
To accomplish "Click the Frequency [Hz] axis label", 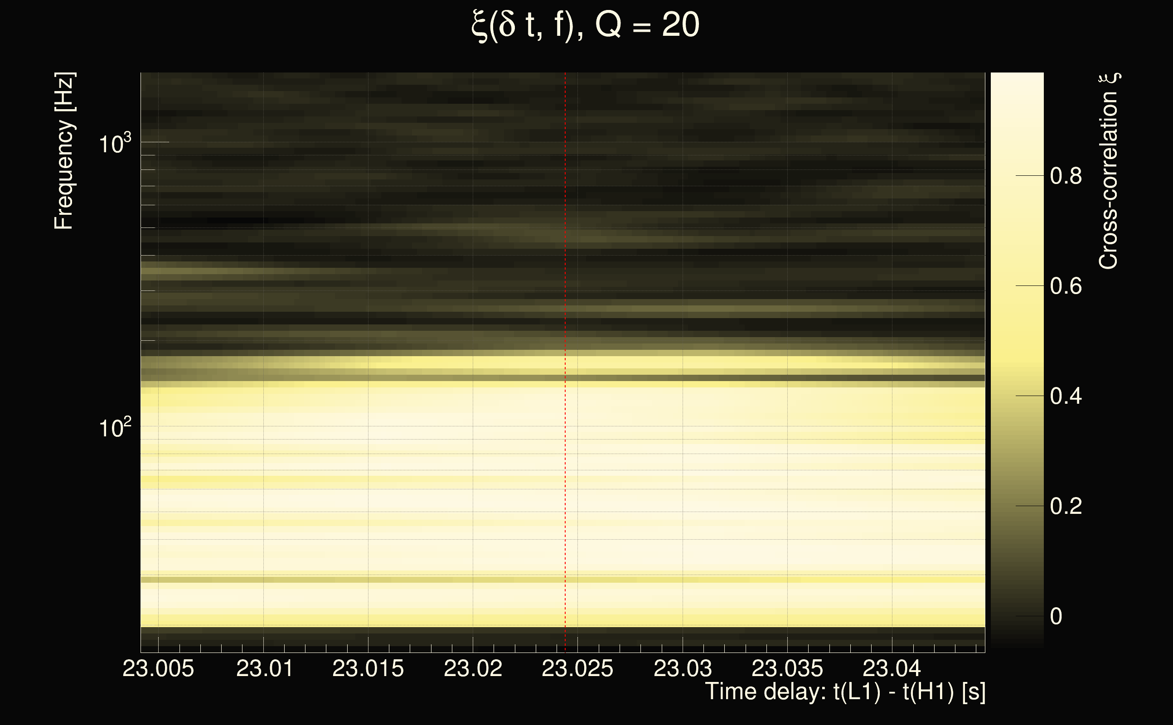I will click(64, 151).
